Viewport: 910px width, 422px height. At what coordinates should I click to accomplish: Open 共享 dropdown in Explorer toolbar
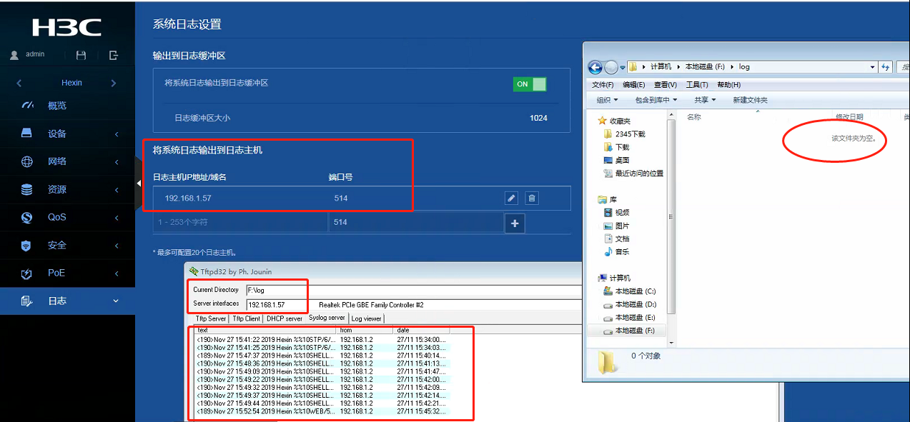(705, 101)
